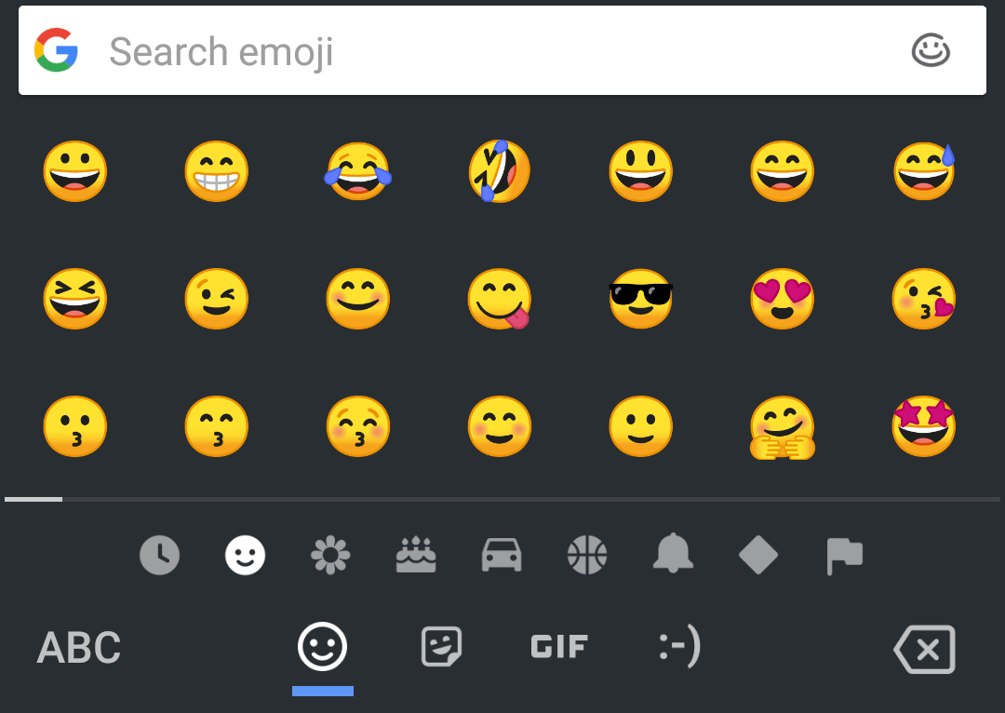Choose the grinning face with sweat emoji
This screenshot has width=1005, height=713.
pos(923,171)
